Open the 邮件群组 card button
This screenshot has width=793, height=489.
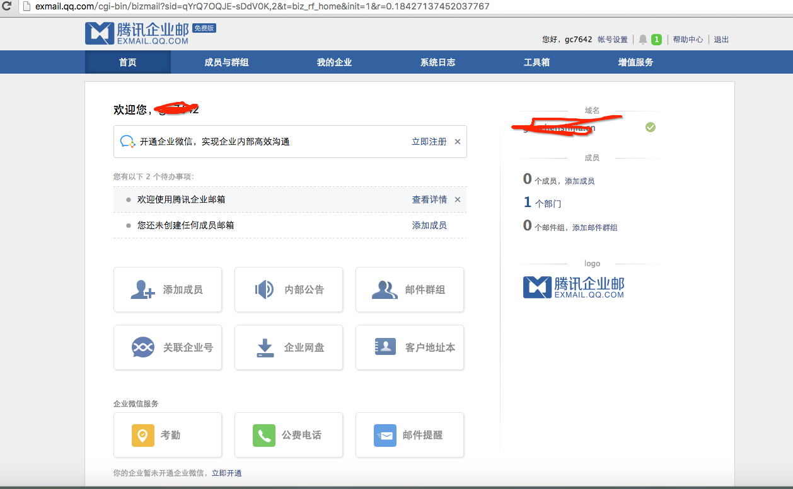pos(410,289)
